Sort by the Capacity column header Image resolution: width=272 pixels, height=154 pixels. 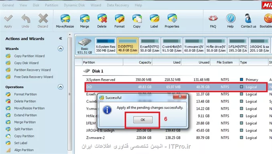[138, 63]
